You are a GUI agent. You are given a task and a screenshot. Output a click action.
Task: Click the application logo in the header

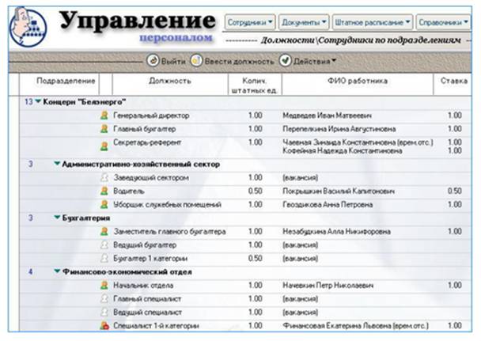point(28,26)
